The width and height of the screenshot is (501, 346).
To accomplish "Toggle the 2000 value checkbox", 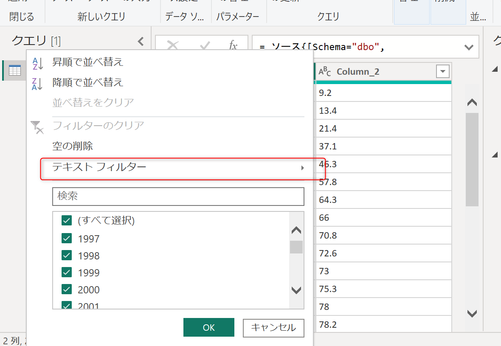I will click(x=66, y=289).
